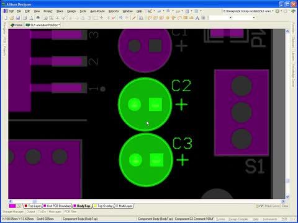The image size is (298, 223).
Task: Click the Place String 'A' icon
Action: [197, 18]
